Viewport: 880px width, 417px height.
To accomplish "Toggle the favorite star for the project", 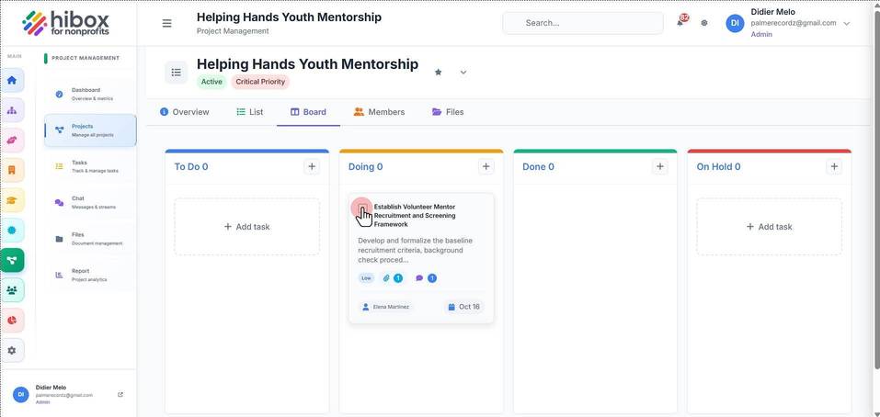I will [x=439, y=73].
